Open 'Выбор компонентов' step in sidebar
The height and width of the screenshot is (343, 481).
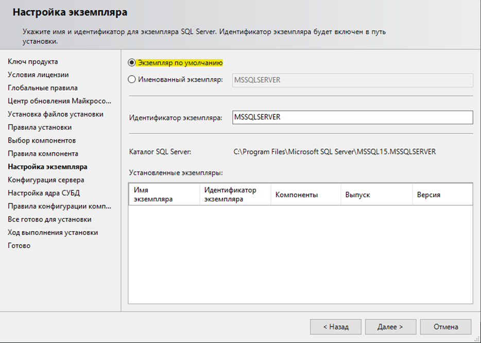[42, 141]
